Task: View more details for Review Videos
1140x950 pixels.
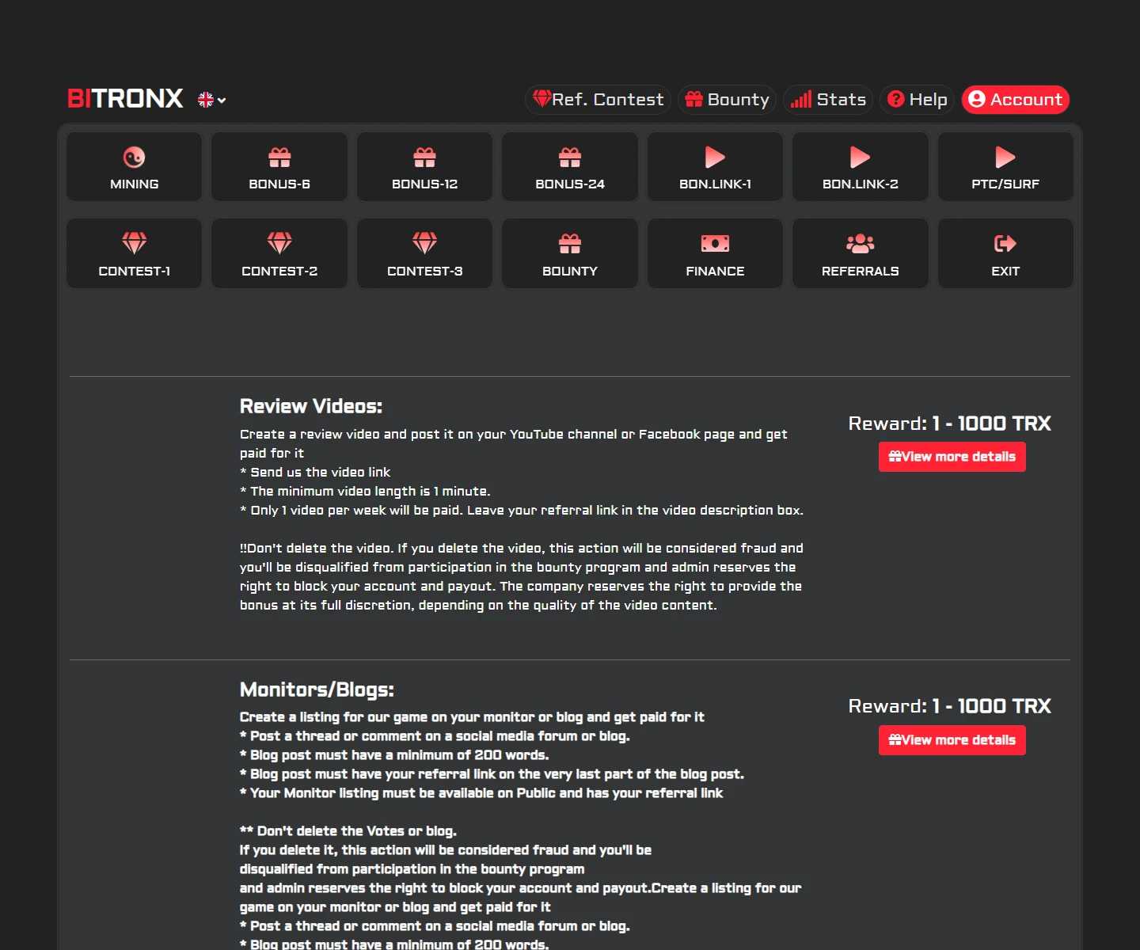Action: tap(952, 457)
